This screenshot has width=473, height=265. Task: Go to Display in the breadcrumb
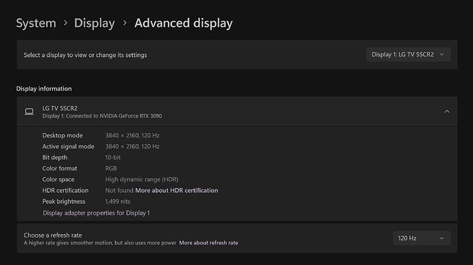point(94,23)
